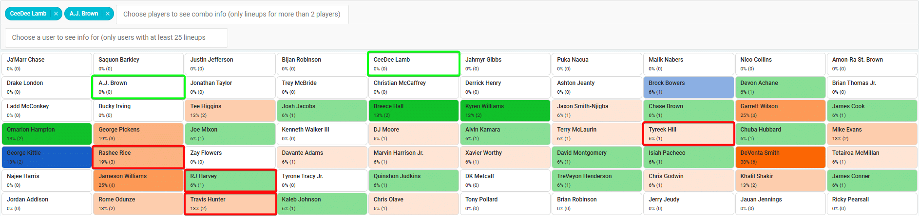Deselect the highlighted CeeDee Lamb cell

[413, 64]
